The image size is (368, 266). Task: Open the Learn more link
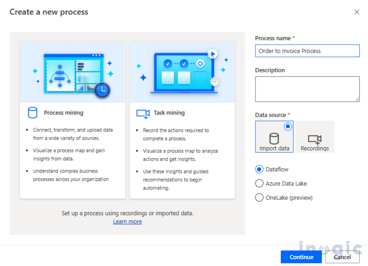click(x=127, y=221)
